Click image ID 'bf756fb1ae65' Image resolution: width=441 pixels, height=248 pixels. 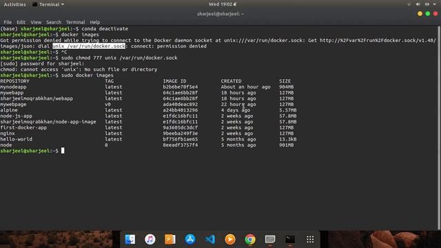click(x=181, y=139)
